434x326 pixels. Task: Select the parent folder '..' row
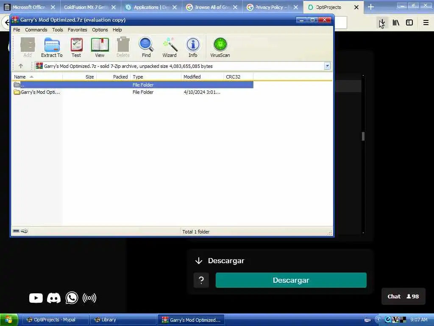tap(133, 85)
